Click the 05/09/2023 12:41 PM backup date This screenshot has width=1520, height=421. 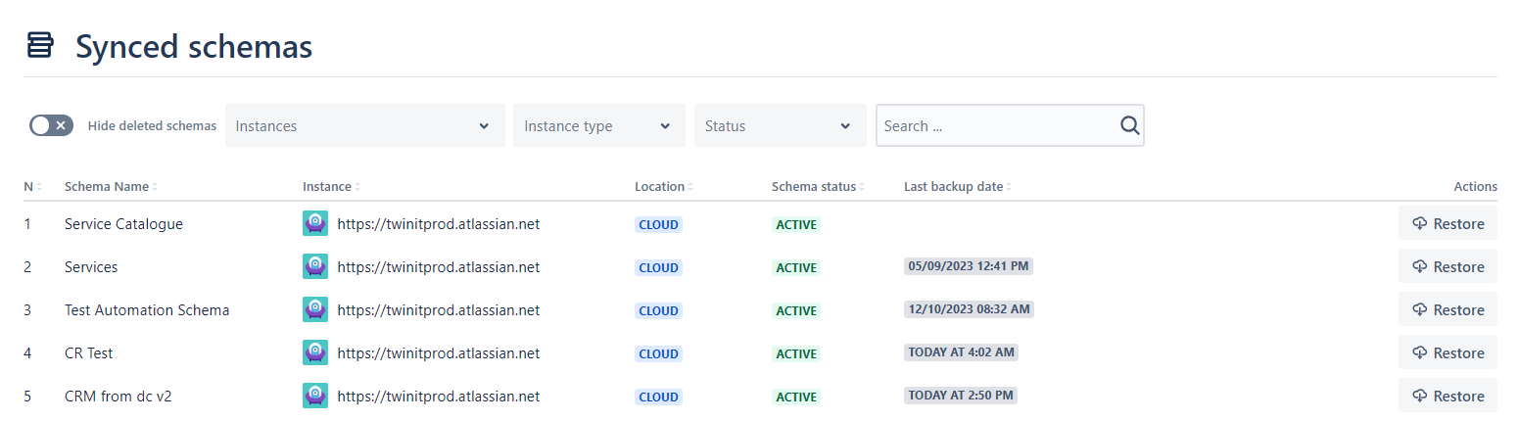[x=969, y=265]
